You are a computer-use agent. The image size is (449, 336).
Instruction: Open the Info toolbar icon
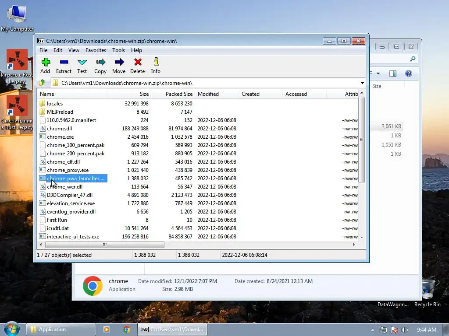click(156, 62)
